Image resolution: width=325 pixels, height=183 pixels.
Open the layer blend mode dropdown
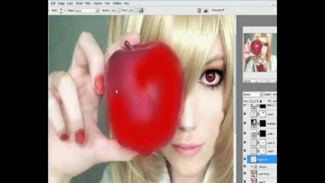tap(253, 95)
